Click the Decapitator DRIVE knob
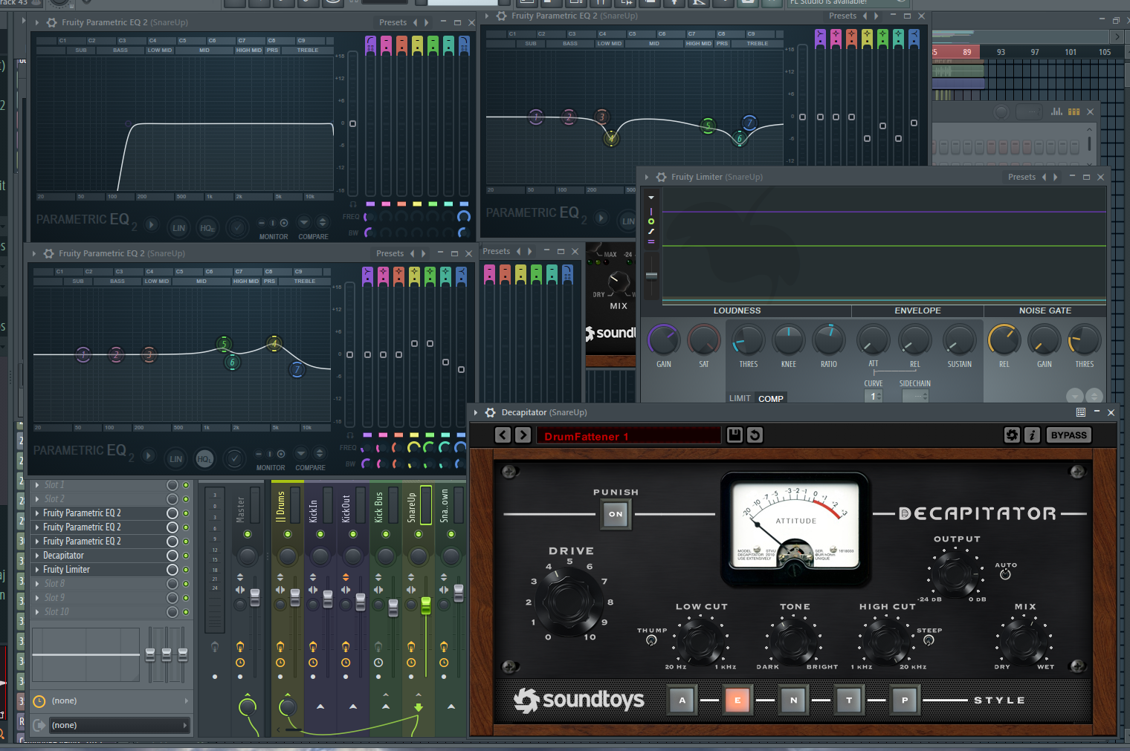Screen dimensions: 1130x751 pos(567,601)
